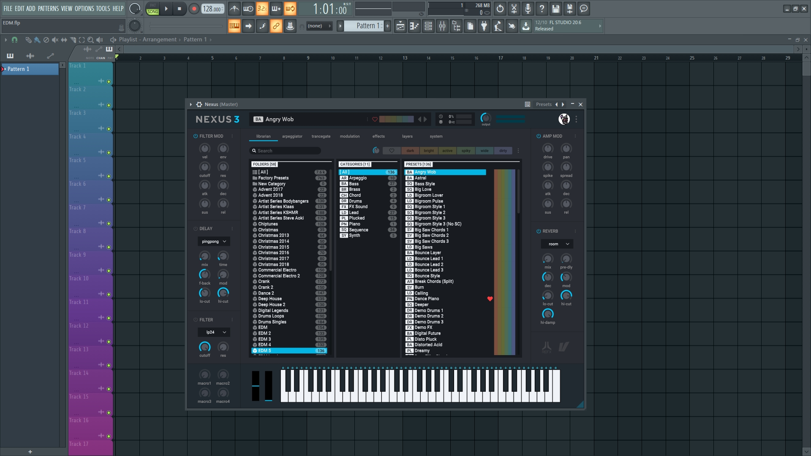Viewport: 811px width, 456px height.
Task: Click the play button in transport
Action: (166, 8)
